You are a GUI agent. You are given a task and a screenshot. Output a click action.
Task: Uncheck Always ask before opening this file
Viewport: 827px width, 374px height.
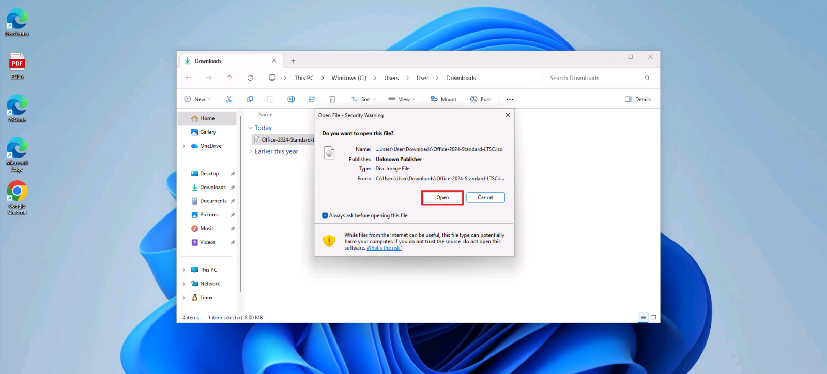(x=325, y=215)
